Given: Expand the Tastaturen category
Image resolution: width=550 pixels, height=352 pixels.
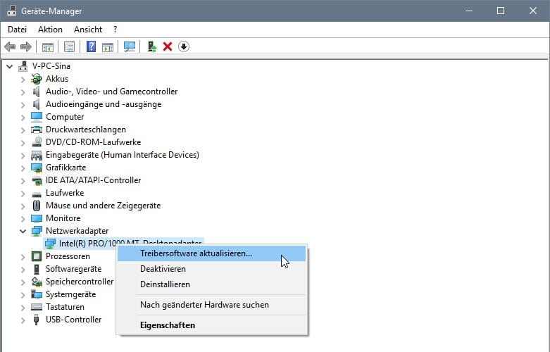Looking at the screenshot, I should 23,308.
